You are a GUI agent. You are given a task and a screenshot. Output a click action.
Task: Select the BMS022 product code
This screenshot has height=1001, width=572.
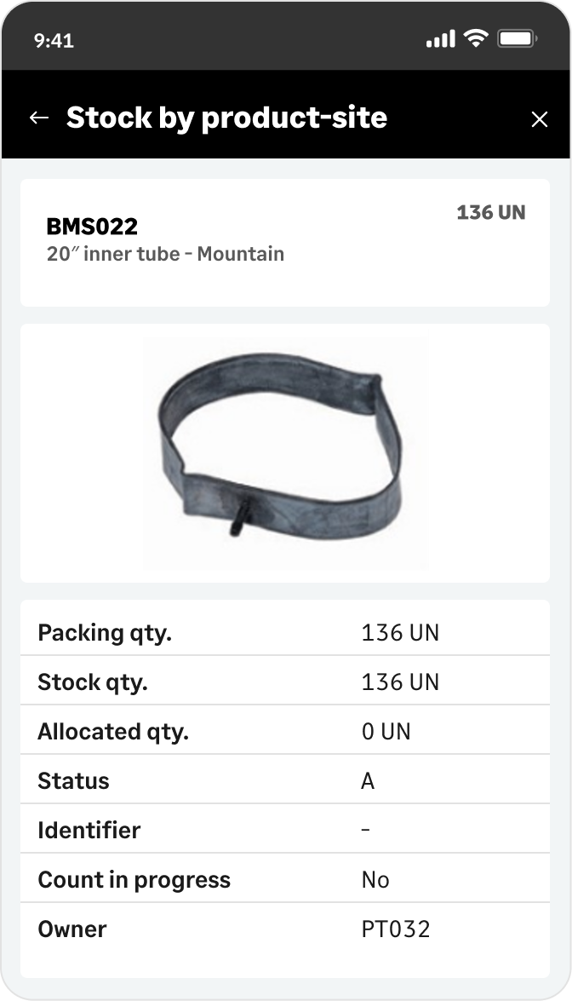92,226
